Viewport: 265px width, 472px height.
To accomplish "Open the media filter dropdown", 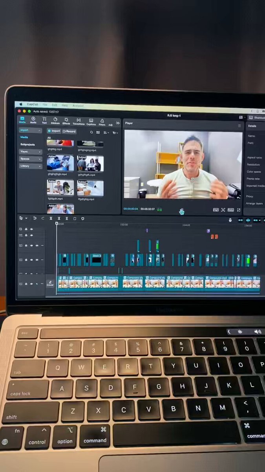I will [x=115, y=133].
